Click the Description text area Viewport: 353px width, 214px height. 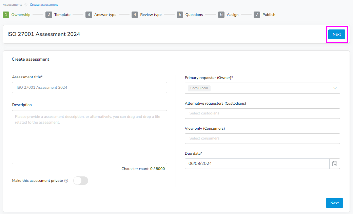tap(89, 137)
